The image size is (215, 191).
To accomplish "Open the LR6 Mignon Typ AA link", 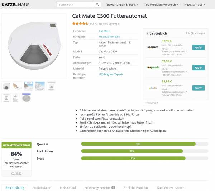I will pyautogui.click(x=111, y=74).
